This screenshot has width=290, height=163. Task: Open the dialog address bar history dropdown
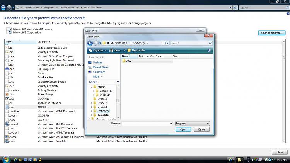point(162,43)
